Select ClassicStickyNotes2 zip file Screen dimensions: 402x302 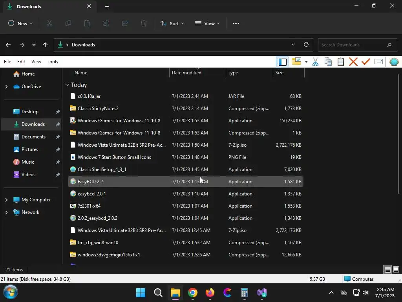tap(186, 109)
